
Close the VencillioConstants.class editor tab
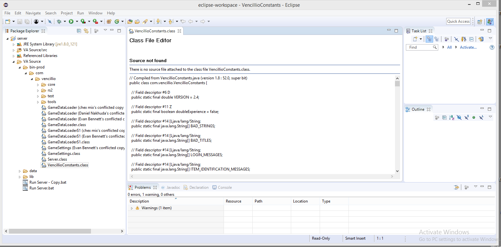tap(179, 31)
